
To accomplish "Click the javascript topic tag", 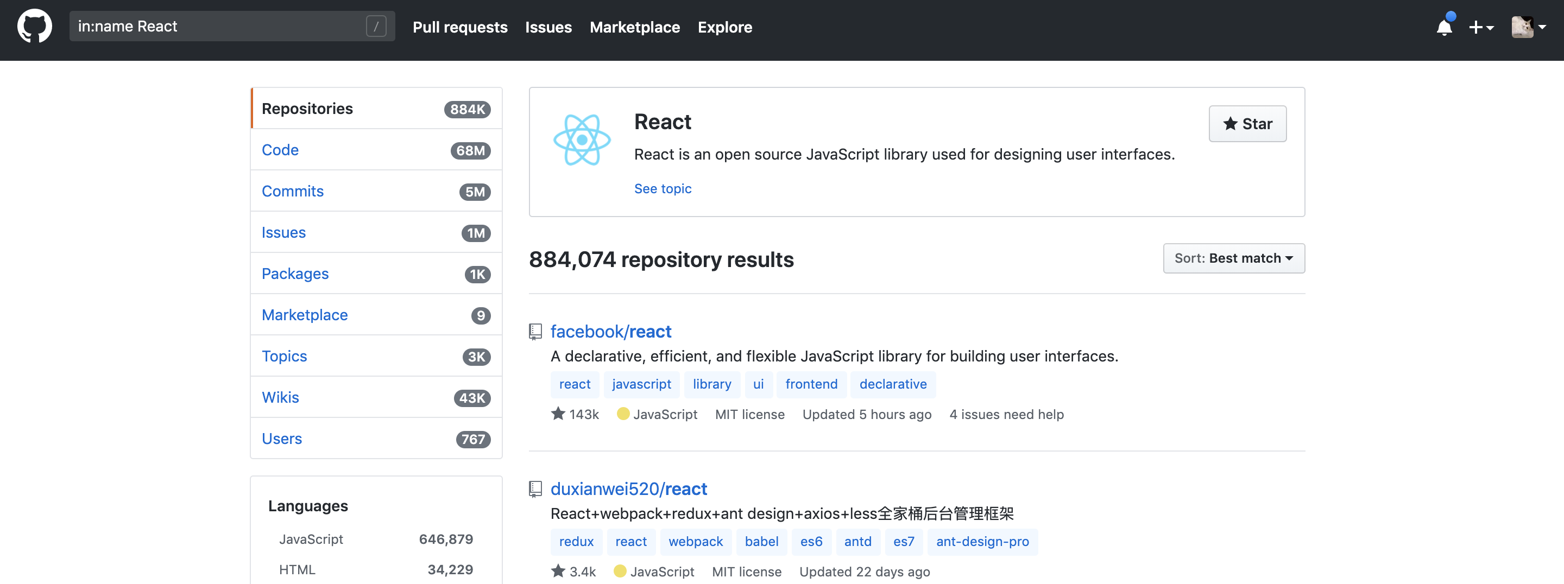I will click(x=641, y=384).
